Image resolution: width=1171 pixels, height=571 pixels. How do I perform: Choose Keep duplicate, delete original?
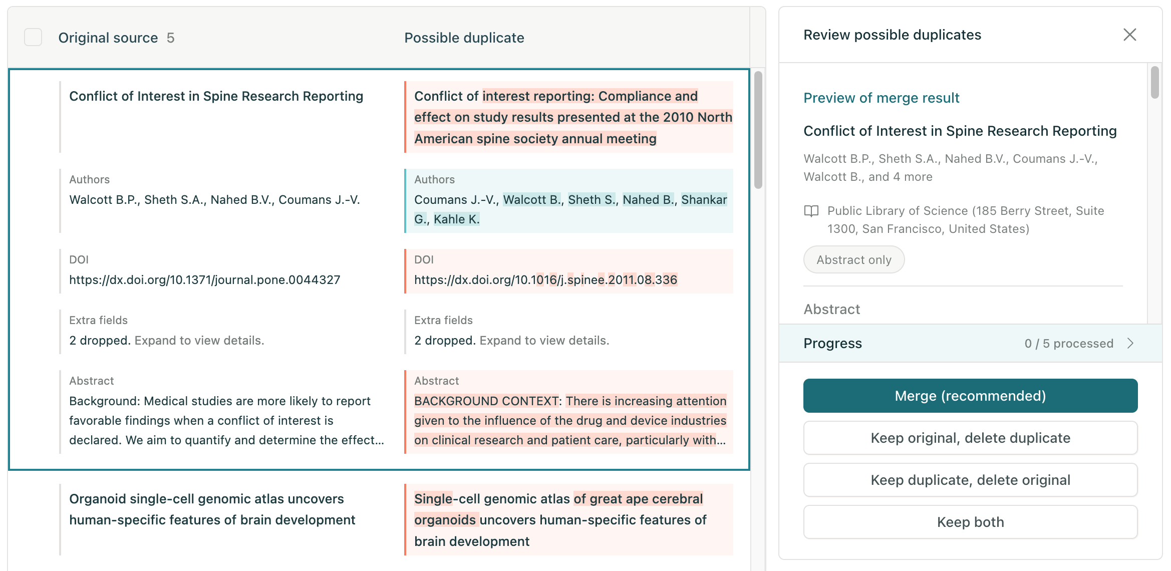point(970,480)
